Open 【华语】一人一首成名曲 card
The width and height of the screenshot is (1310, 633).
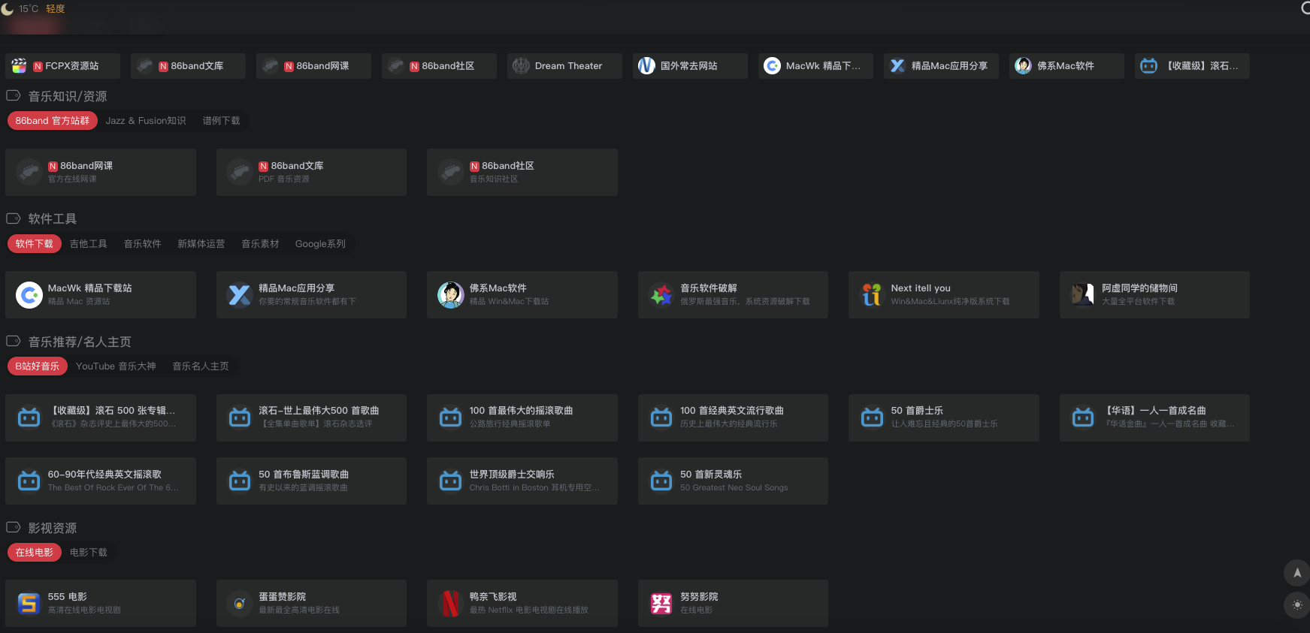tap(1154, 417)
